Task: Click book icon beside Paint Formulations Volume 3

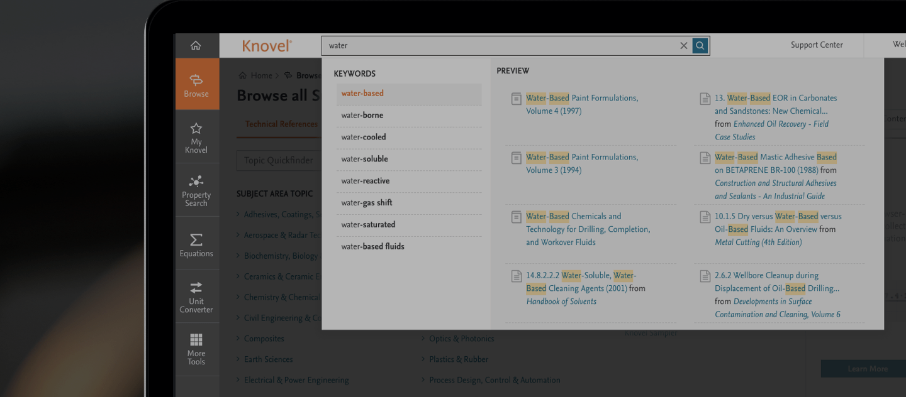Action: (x=516, y=158)
